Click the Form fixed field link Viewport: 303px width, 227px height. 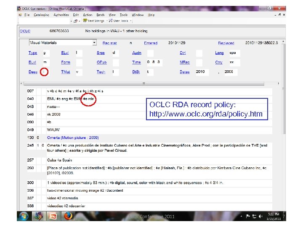pos(66,62)
